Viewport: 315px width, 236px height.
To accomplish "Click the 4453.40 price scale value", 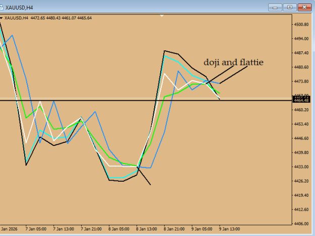I will (301, 124).
